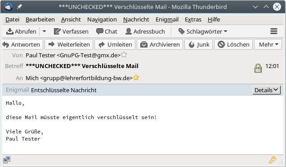This screenshot has width=286, height=167.
Task: Click the Abrufen download icon
Action: (9, 31)
